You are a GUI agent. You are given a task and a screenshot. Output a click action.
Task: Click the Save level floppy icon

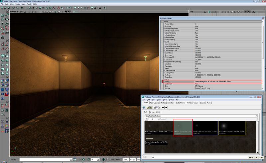pyautogui.click(x=8, y=8)
